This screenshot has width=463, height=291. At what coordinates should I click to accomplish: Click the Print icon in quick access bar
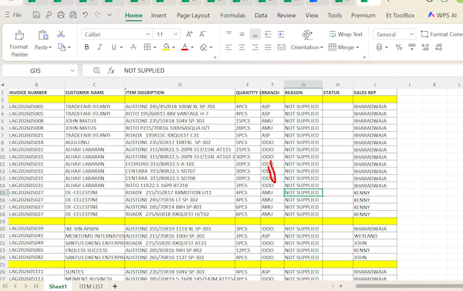coord(61,15)
